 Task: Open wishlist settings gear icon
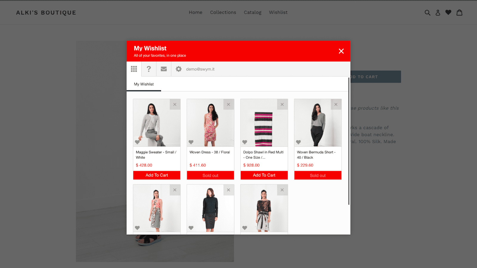point(179,69)
